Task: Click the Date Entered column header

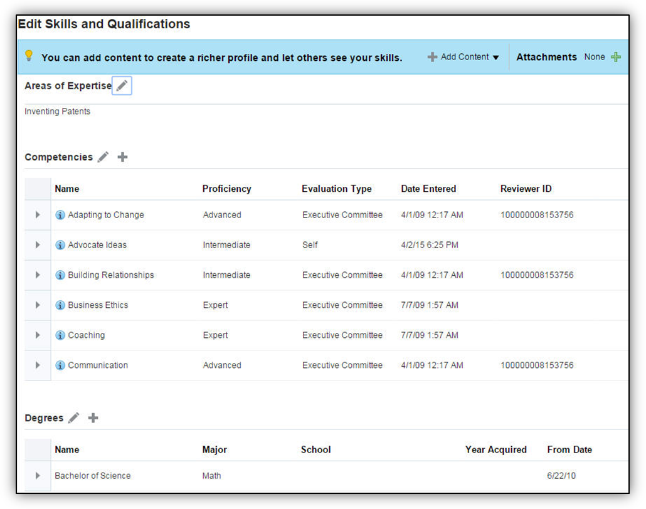Action: [428, 189]
